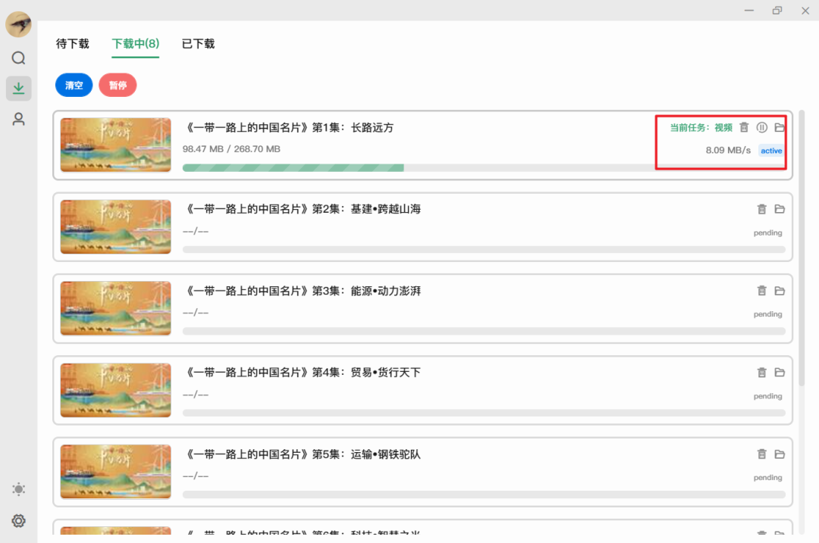Open folder for episode 5 运输•钢铁驼队
Screen dimensions: 819x543
(780, 454)
